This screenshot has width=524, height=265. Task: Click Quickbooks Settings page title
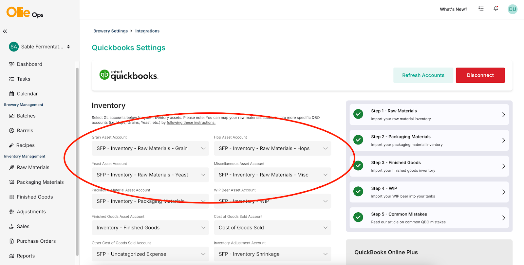[x=128, y=48]
